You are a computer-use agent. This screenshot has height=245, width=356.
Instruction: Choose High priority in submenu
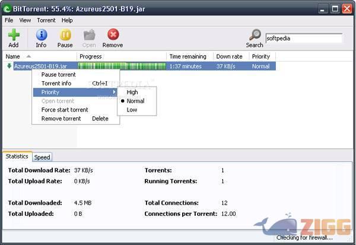click(x=132, y=92)
